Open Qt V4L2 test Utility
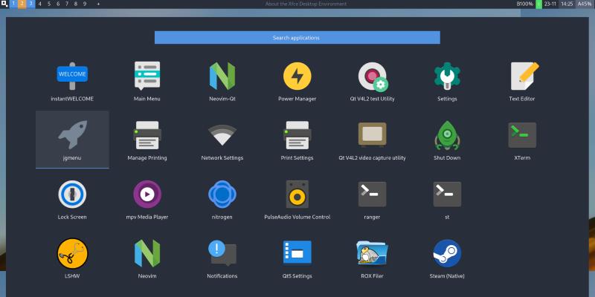This screenshot has width=595, height=297. click(372, 75)
